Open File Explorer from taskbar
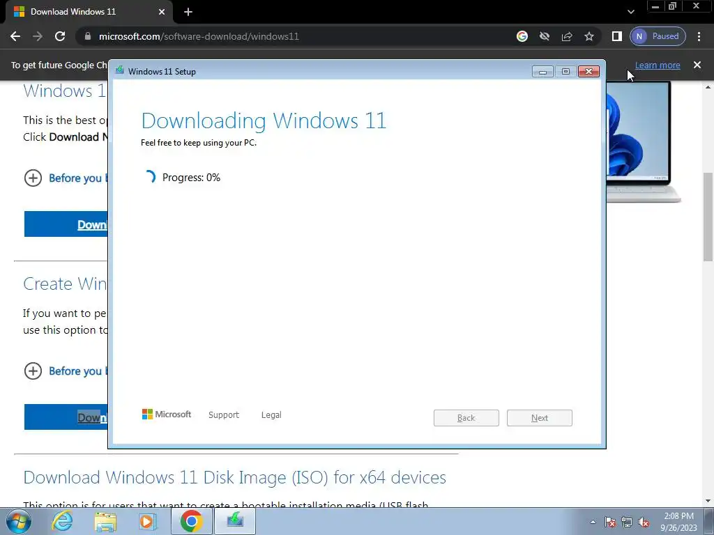 coord(105,521)
